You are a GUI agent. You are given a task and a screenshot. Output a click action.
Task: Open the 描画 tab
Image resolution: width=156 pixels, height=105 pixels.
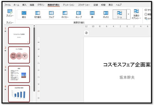pos(32,5)
